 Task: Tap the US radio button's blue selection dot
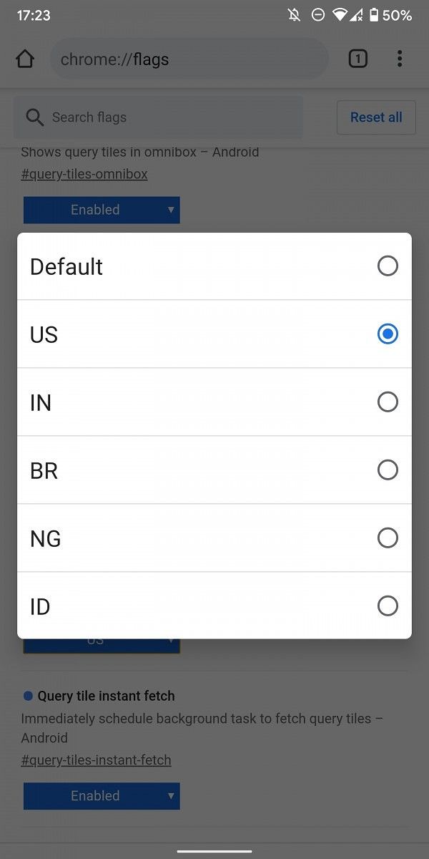(388, 334)
